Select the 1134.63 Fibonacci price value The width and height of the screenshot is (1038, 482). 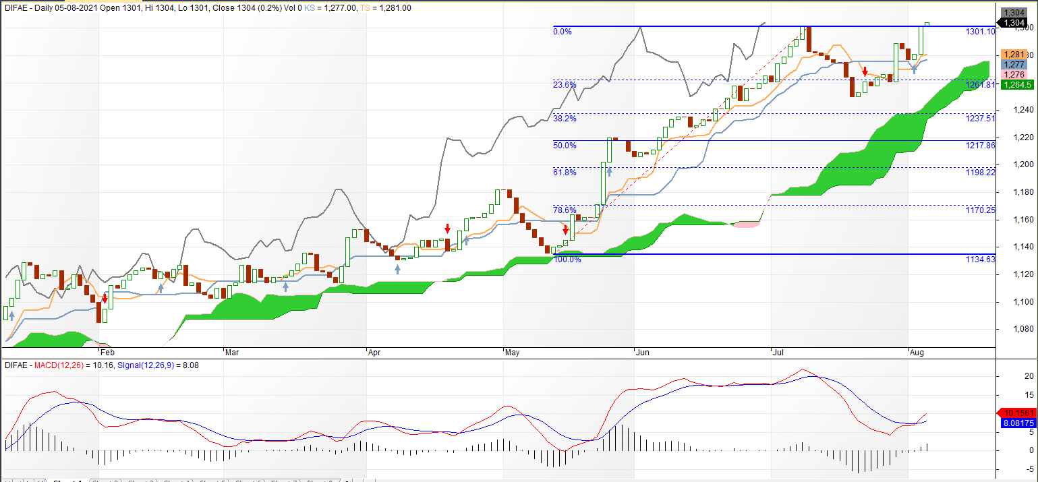(x=981, y=259)
